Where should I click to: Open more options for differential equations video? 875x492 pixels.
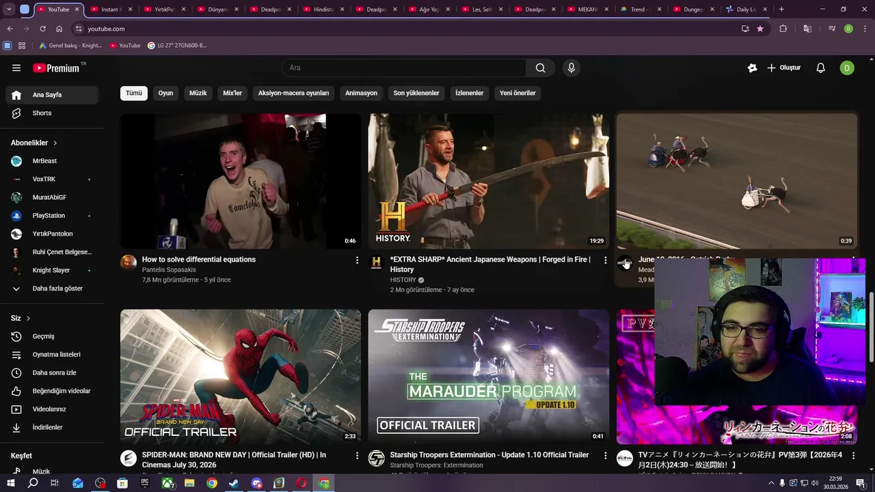(357, 260)
